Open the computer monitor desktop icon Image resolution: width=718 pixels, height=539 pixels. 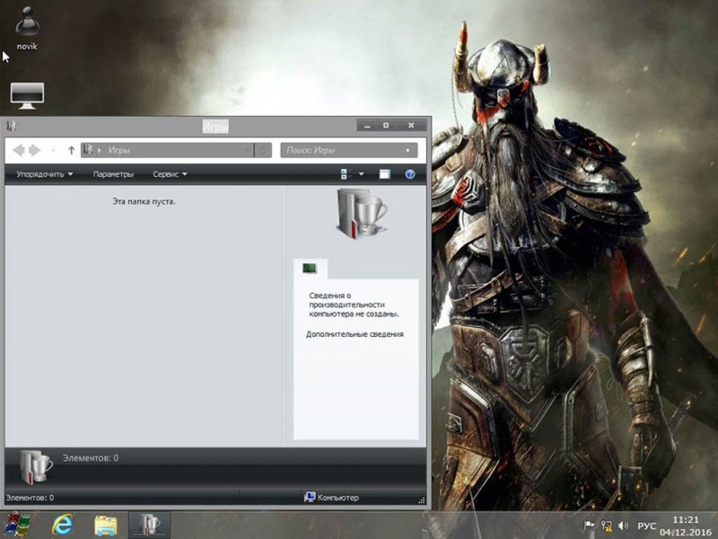coord(27,96)
